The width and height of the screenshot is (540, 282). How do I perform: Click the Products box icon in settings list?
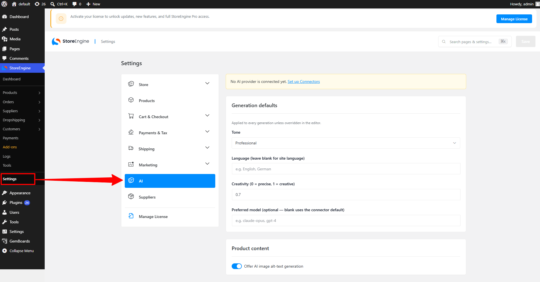pos(131,100)
